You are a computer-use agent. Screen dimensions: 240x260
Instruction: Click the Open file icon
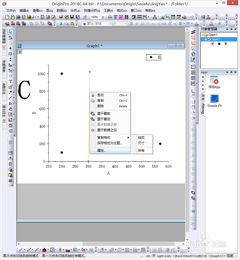[61, 17]
